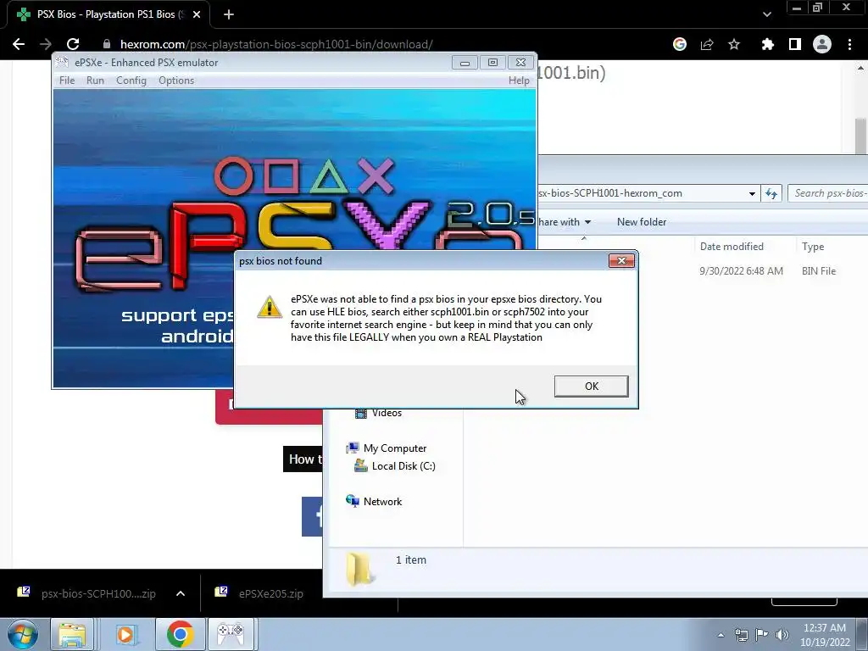
Task: Open the Options menu in ePSXe
Action: 176,81
